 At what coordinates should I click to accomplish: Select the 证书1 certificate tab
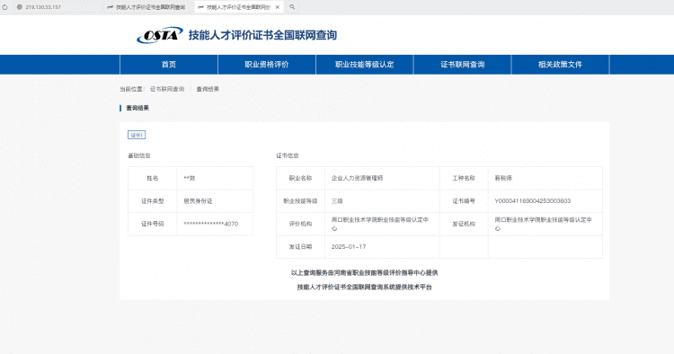pyautogui.click(x=137, y=135)
